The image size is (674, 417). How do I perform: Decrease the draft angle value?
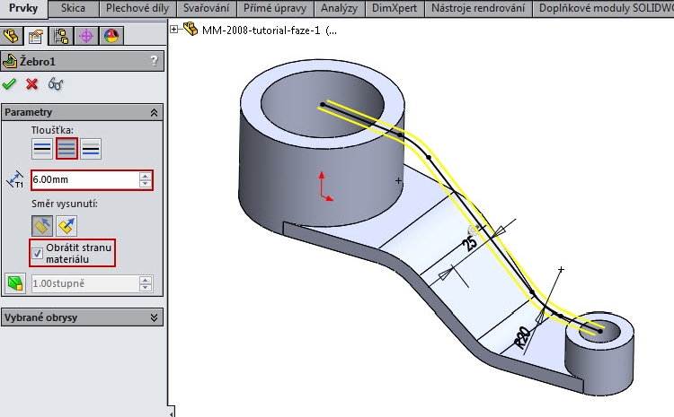(146, 288)
